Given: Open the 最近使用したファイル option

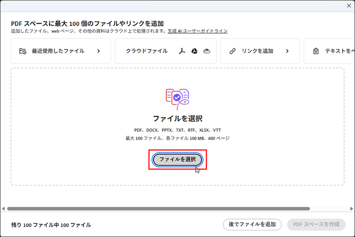Looking at the screenshot, I should [x=58, y=51].
